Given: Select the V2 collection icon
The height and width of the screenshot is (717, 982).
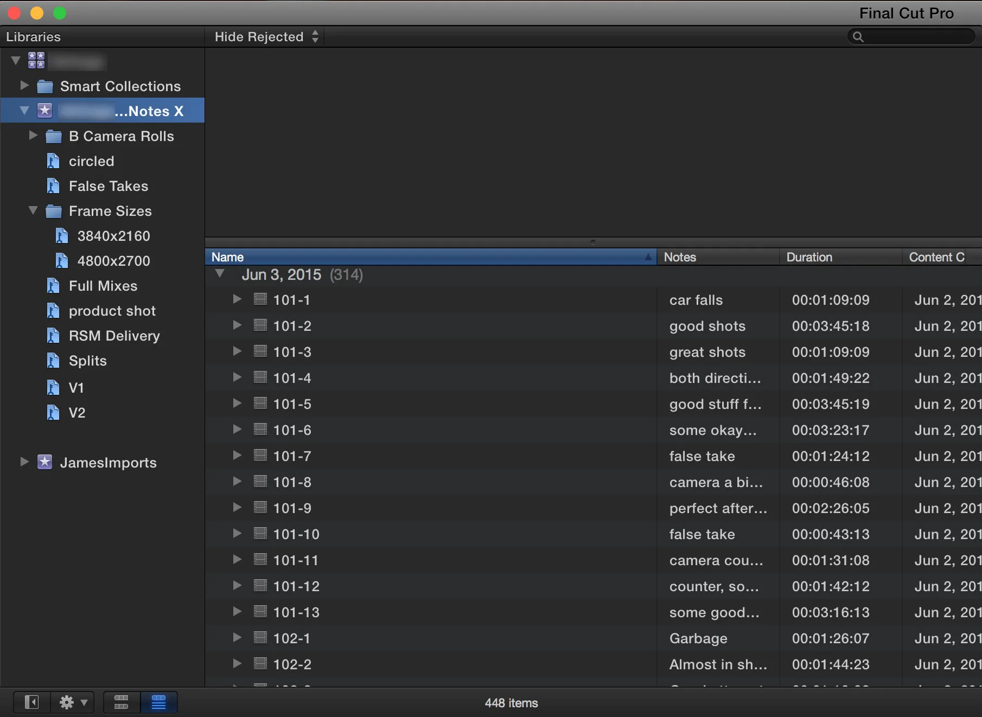Looking at the screenshot, I should point(53,413).
